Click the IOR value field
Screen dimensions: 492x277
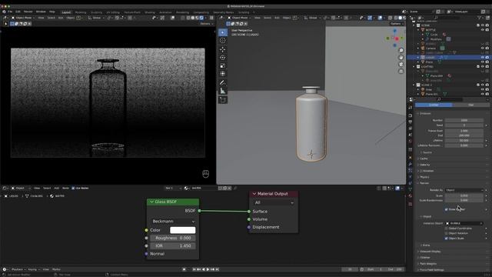click(173, 246)
